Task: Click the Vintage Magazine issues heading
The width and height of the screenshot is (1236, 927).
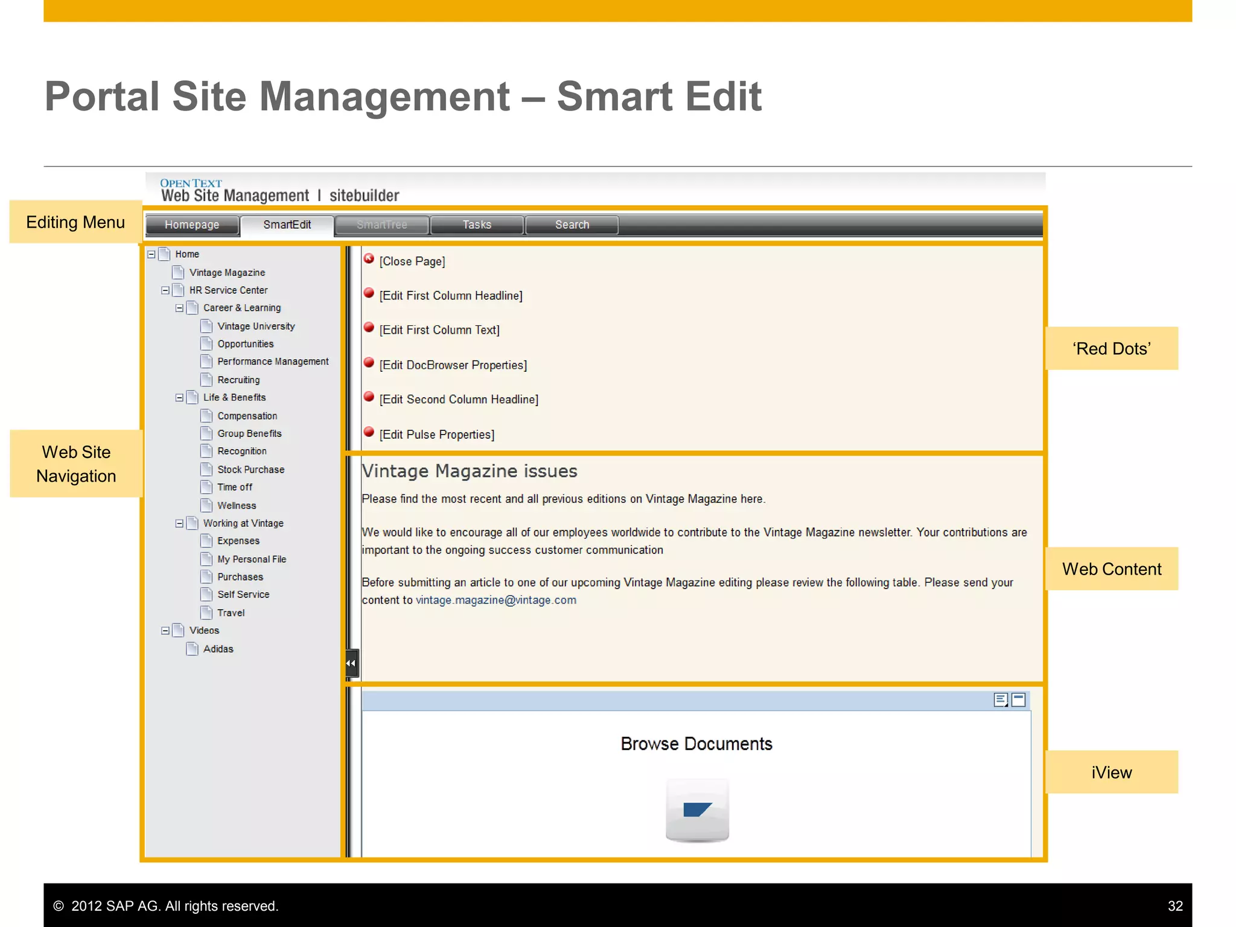Action: (x=470, y=471)
